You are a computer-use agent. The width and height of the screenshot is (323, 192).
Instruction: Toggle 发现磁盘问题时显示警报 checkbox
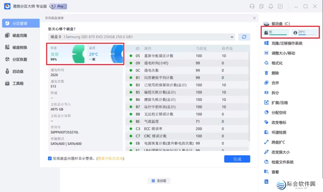pos(50,158)
